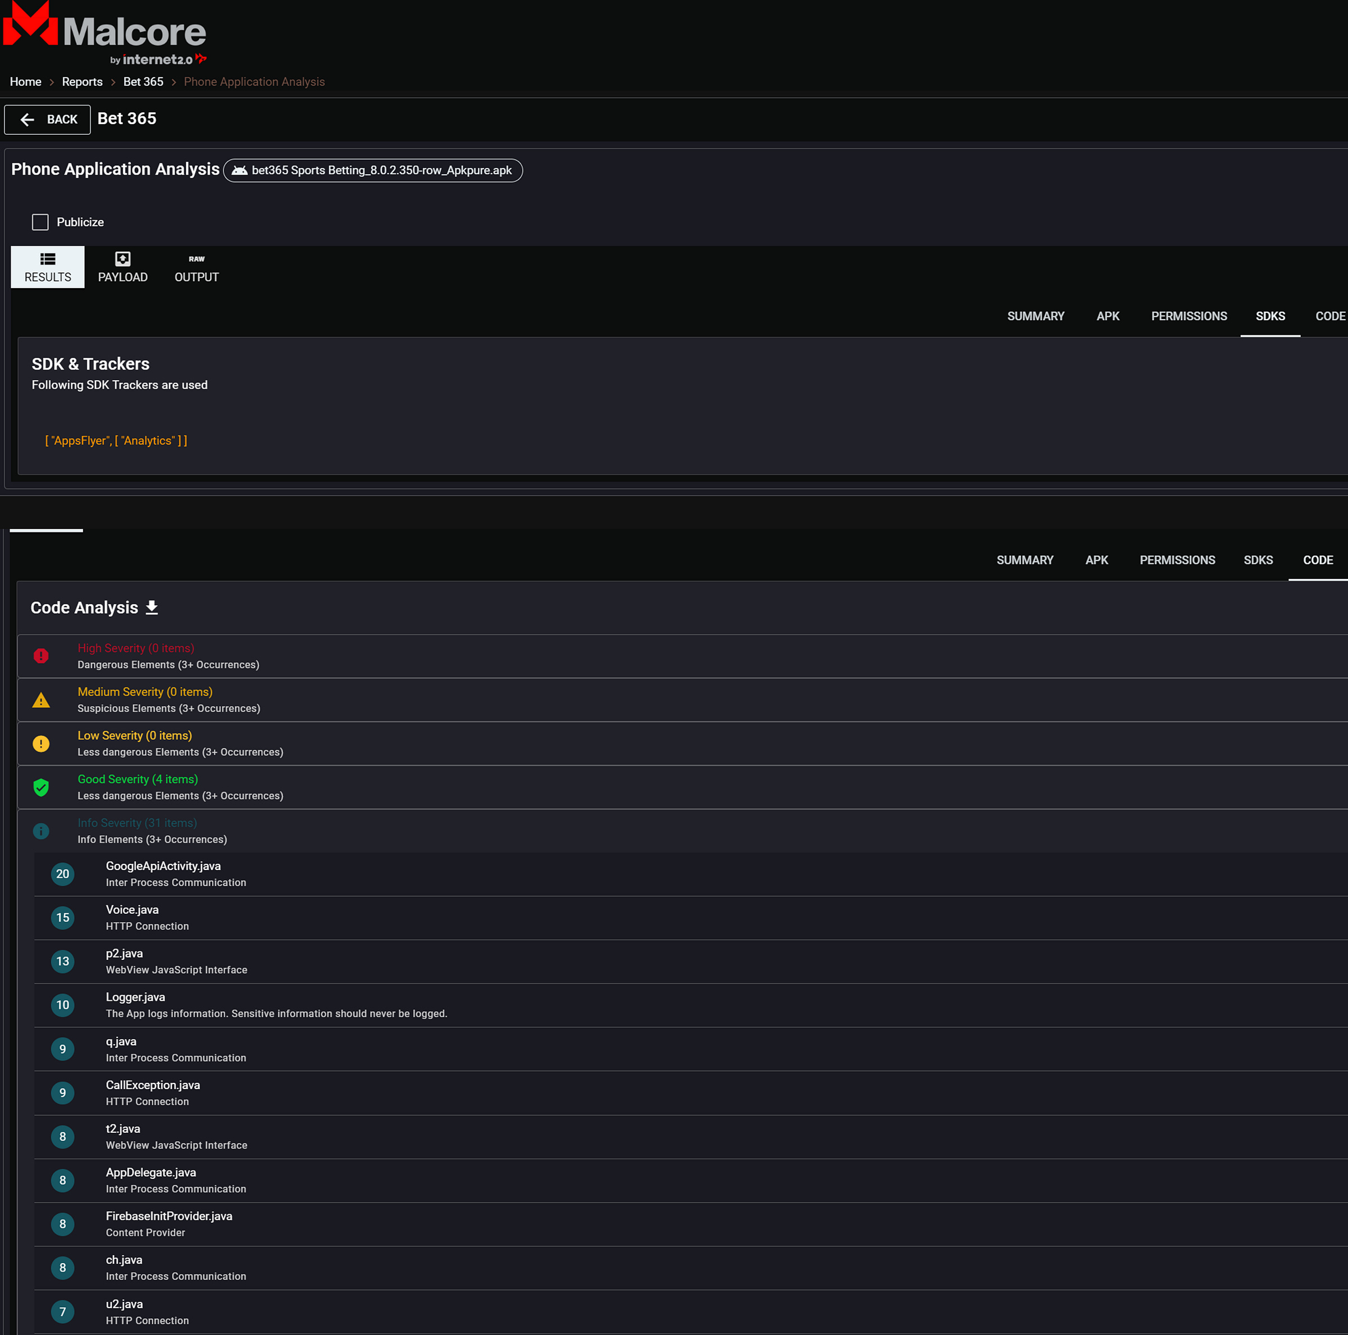The height and width of the screenshot is (1335, 1348).
Task: Click the Results list icon tab
Action: point(47,267)
